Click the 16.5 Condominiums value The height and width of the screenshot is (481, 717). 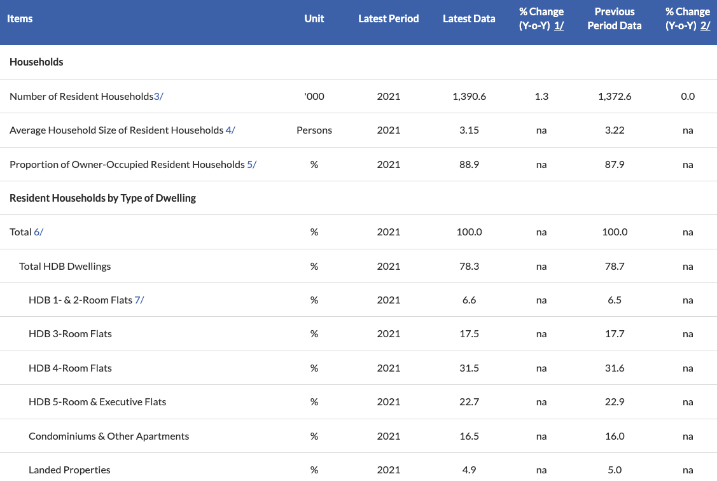tap(469, 436)
